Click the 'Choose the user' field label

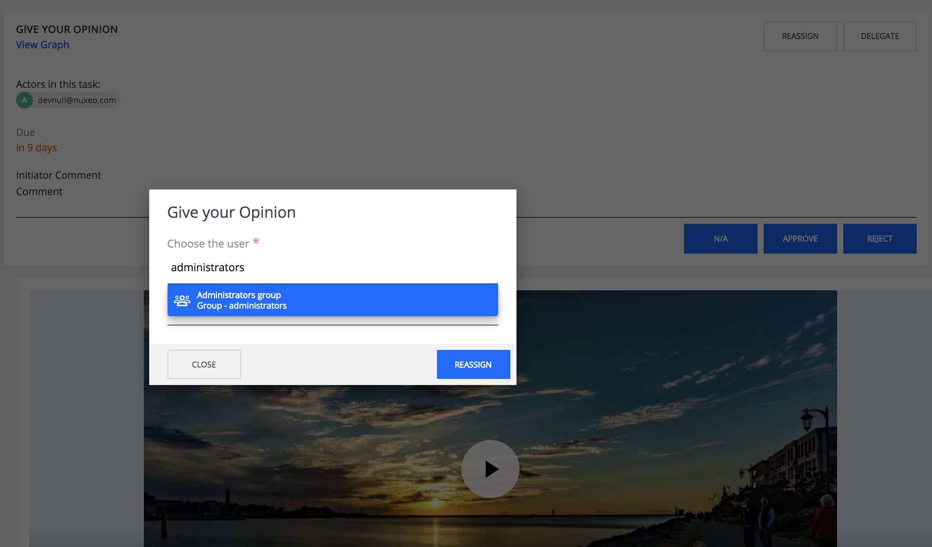point(208,243)
